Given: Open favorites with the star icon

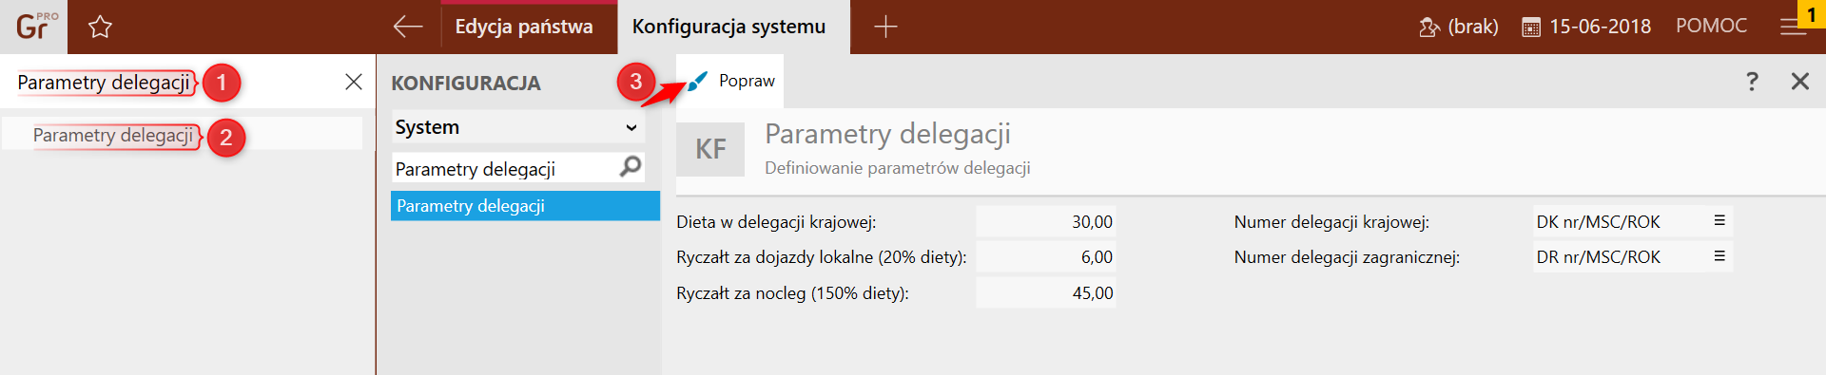Looking at the screenshot, I should [100, 27].
